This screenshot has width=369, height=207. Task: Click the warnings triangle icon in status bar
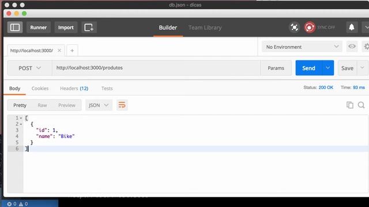pos(21,204)
